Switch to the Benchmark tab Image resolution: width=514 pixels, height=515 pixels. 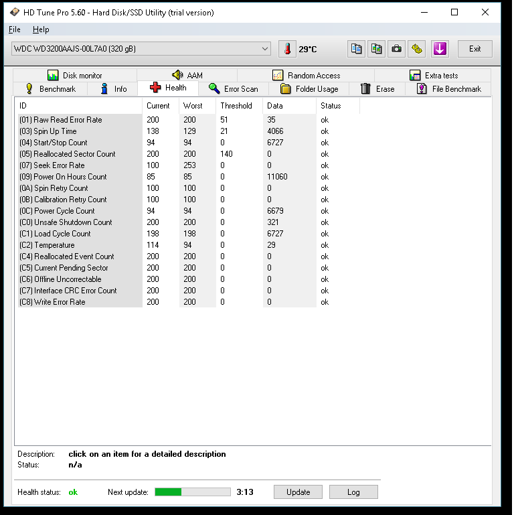point(50,89)
